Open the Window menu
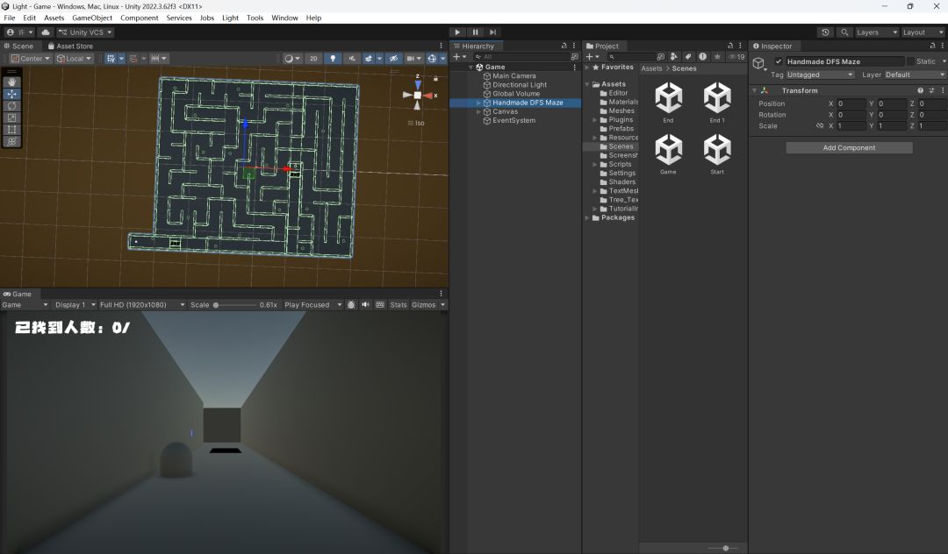The image size is (948, 554). (284, 18)
